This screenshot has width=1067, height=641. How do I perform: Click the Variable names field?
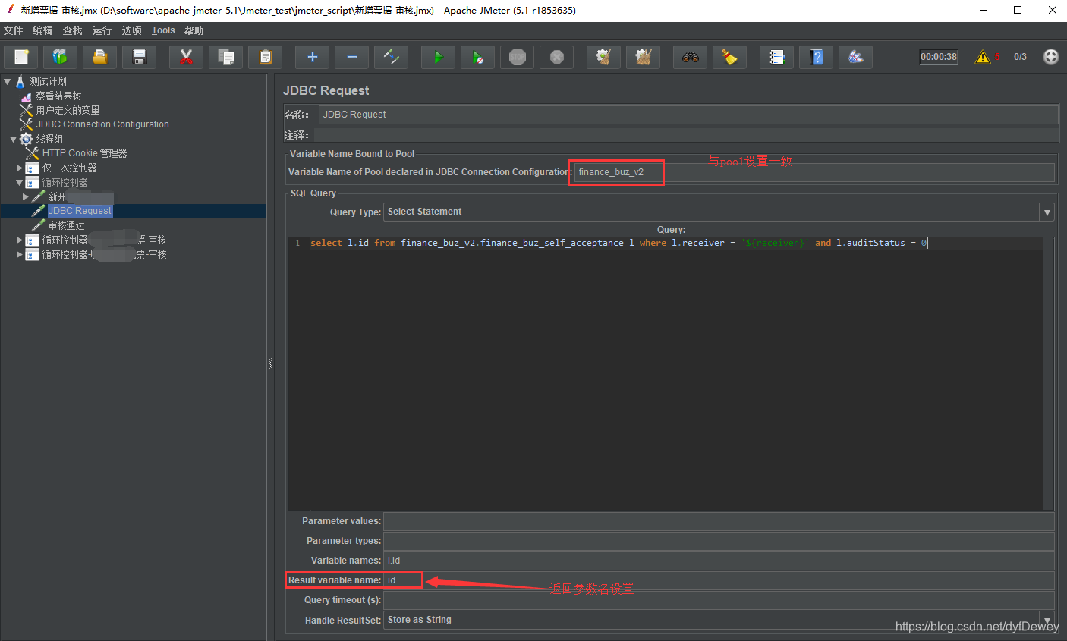(719, 561)
